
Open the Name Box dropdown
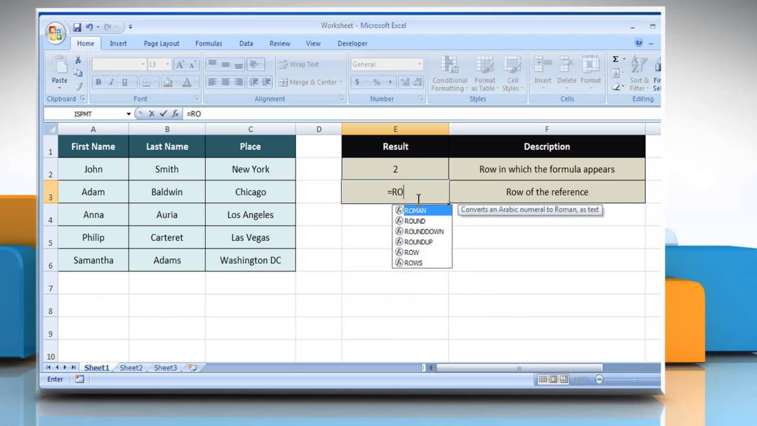coord(129,114)
